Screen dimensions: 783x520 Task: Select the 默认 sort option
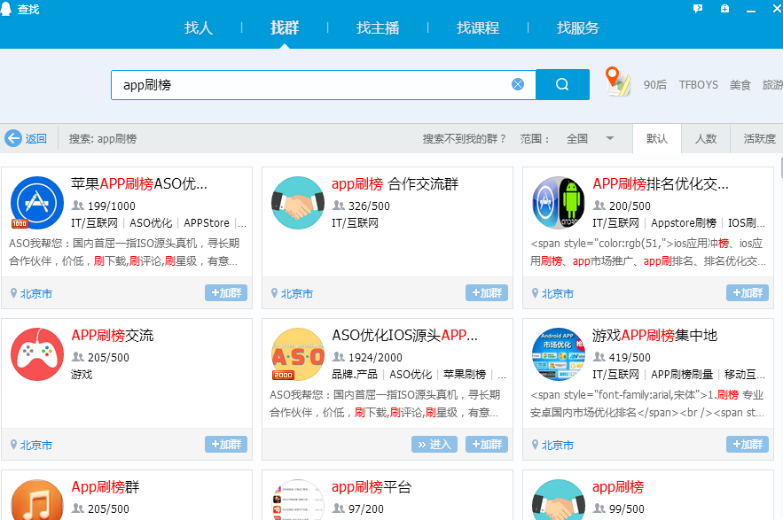pyautogui.click(x=657, y=139)
